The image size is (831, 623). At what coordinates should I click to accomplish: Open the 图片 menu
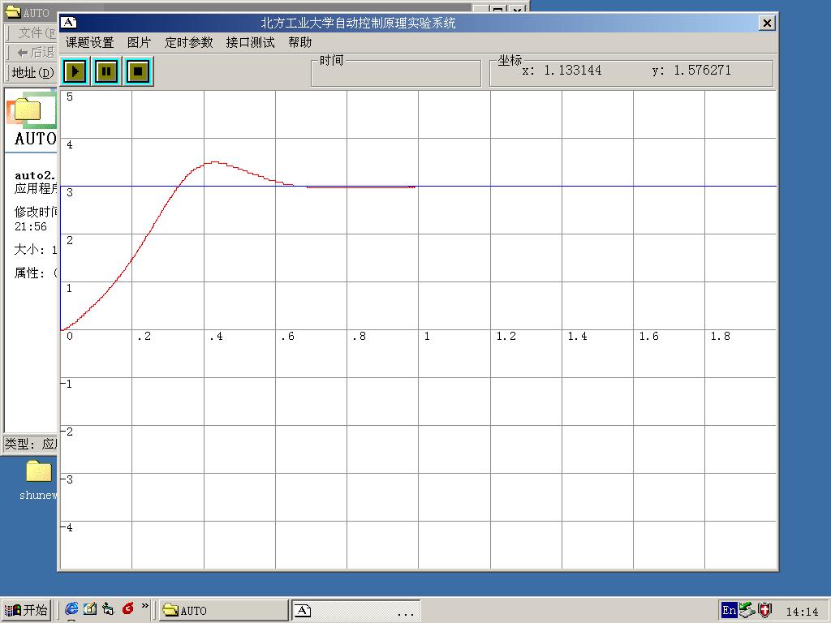click(x=139, y=42)
